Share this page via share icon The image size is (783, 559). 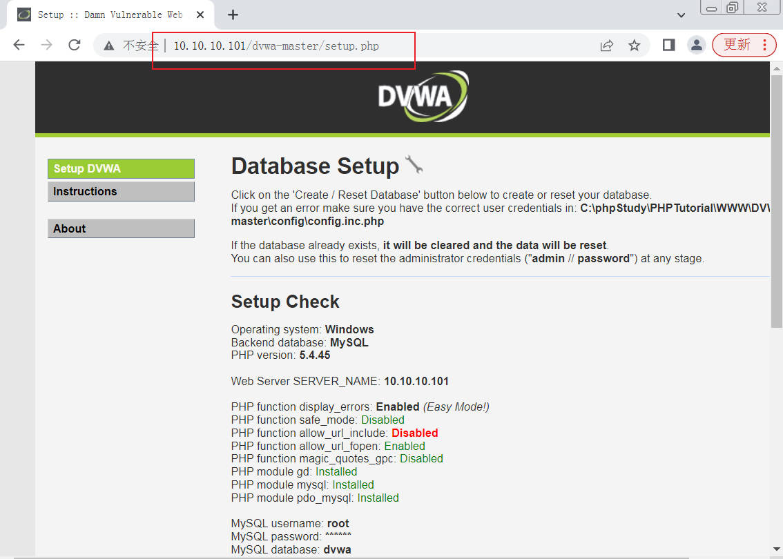[x=607, y=46]
